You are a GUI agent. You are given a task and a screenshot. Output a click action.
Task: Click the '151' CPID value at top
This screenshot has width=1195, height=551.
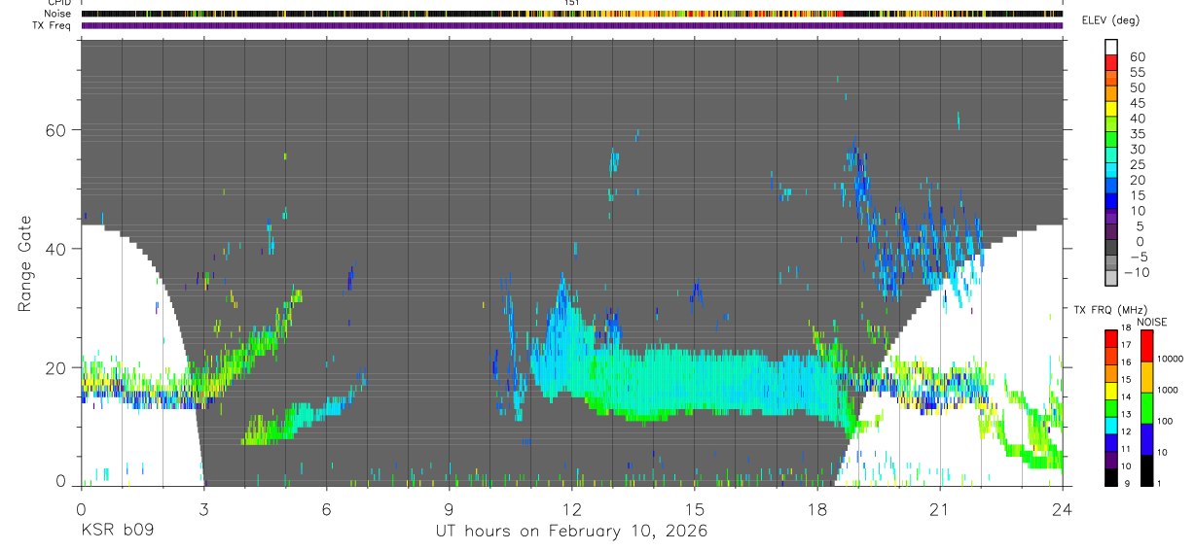tap(571, 3)
